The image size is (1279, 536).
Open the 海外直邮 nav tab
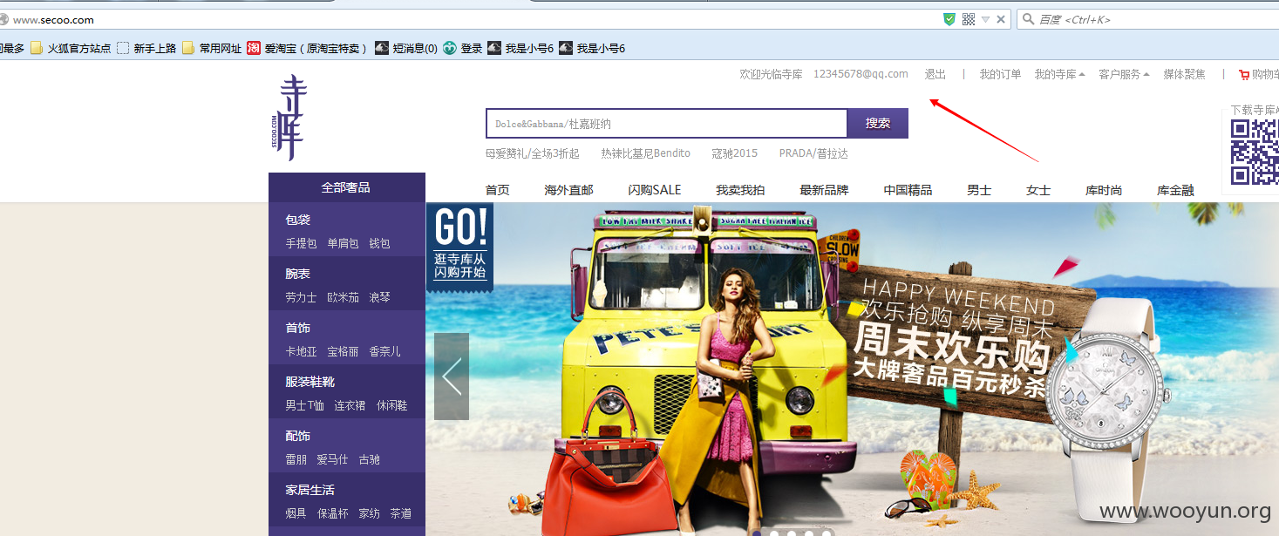[x=568, y=190]
